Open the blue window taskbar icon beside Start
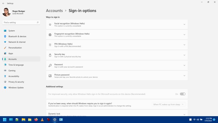The height and width of the screenshot is (123, 218). [x=11, y=120]
